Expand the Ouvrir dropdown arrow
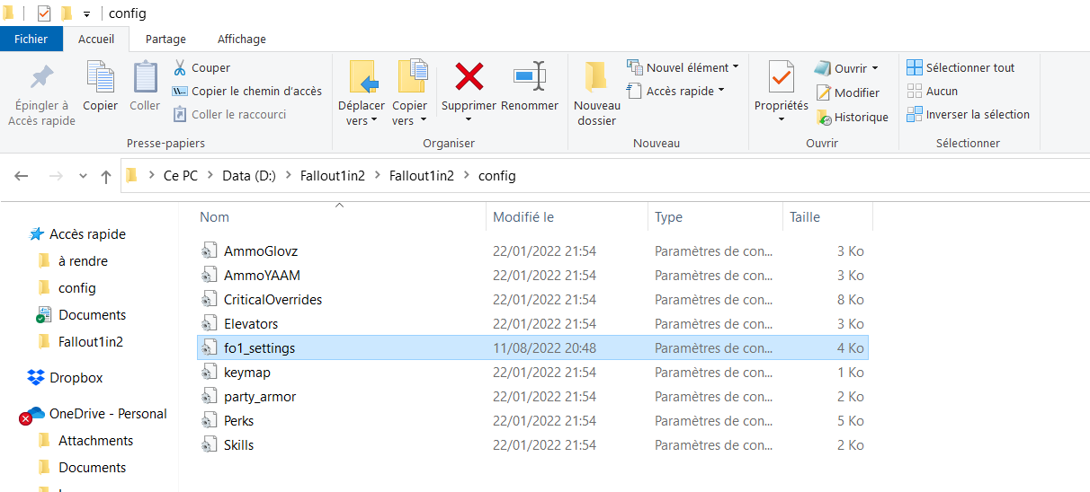The width and height of the screenshot is (1090, 492). click(874, 68)
